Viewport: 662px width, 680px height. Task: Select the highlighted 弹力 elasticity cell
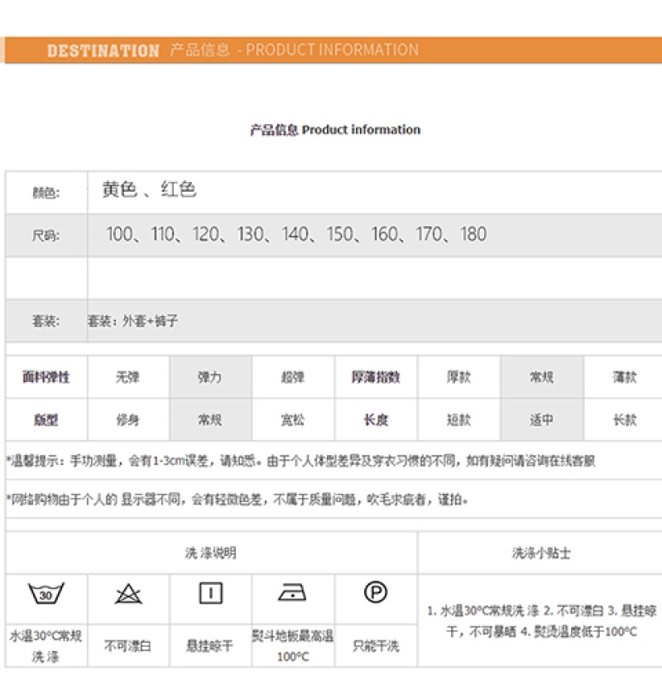[210, 377]
